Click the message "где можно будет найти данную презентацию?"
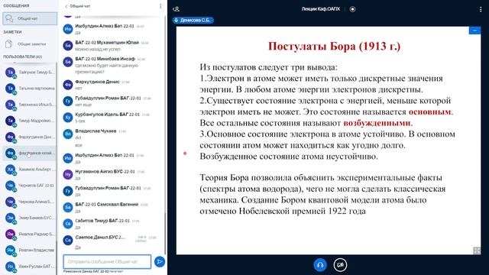Screen dimensions: 489x275 106,69
